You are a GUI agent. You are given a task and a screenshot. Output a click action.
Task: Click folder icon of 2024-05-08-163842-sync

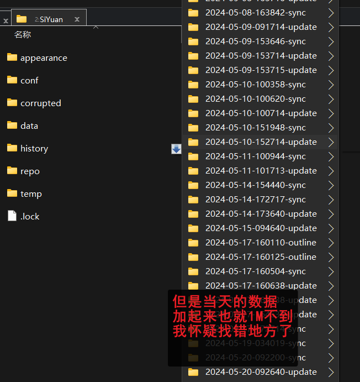pyautogui.click(x=193, y=13)
